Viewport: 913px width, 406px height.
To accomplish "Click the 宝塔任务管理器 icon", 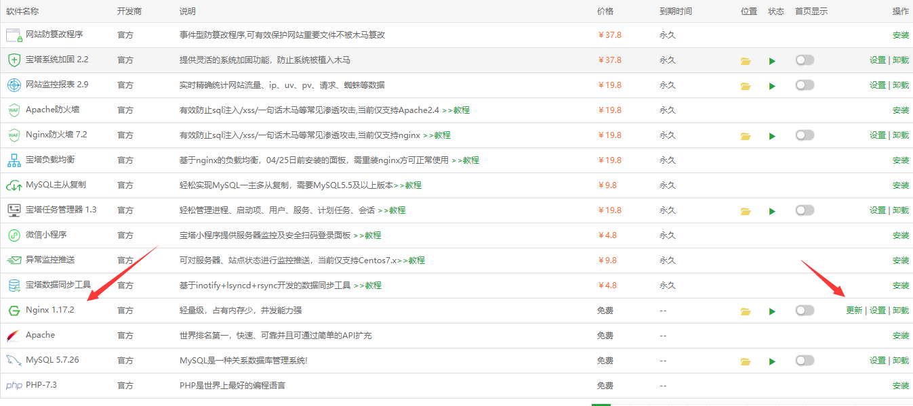I will (14, 210).
